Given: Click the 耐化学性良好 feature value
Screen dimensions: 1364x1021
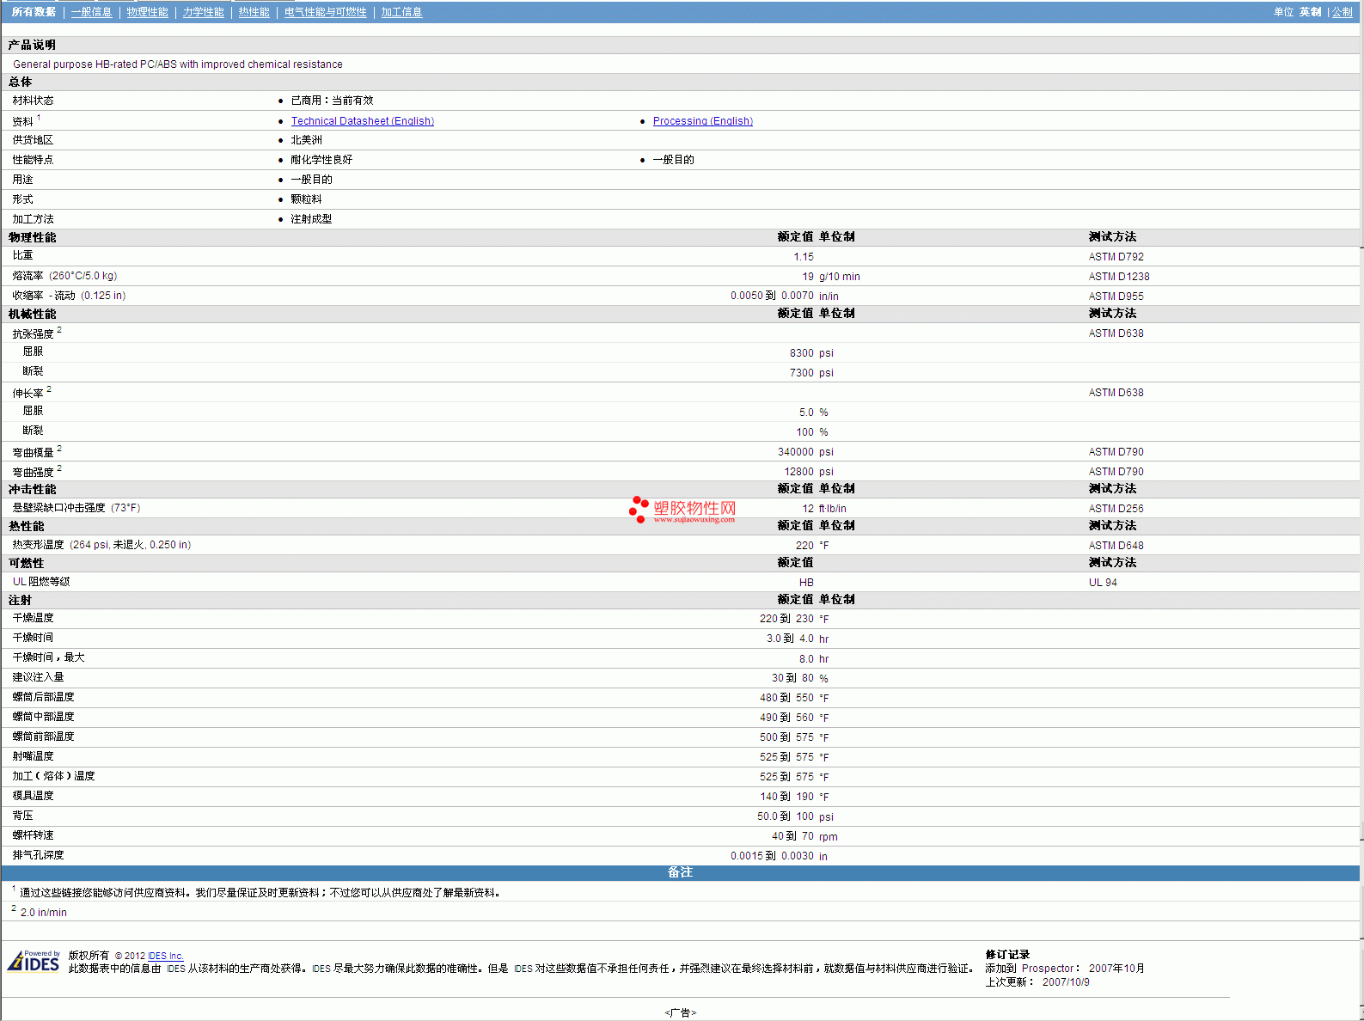Looking at the screenshot, I should [x=321, y=160].
